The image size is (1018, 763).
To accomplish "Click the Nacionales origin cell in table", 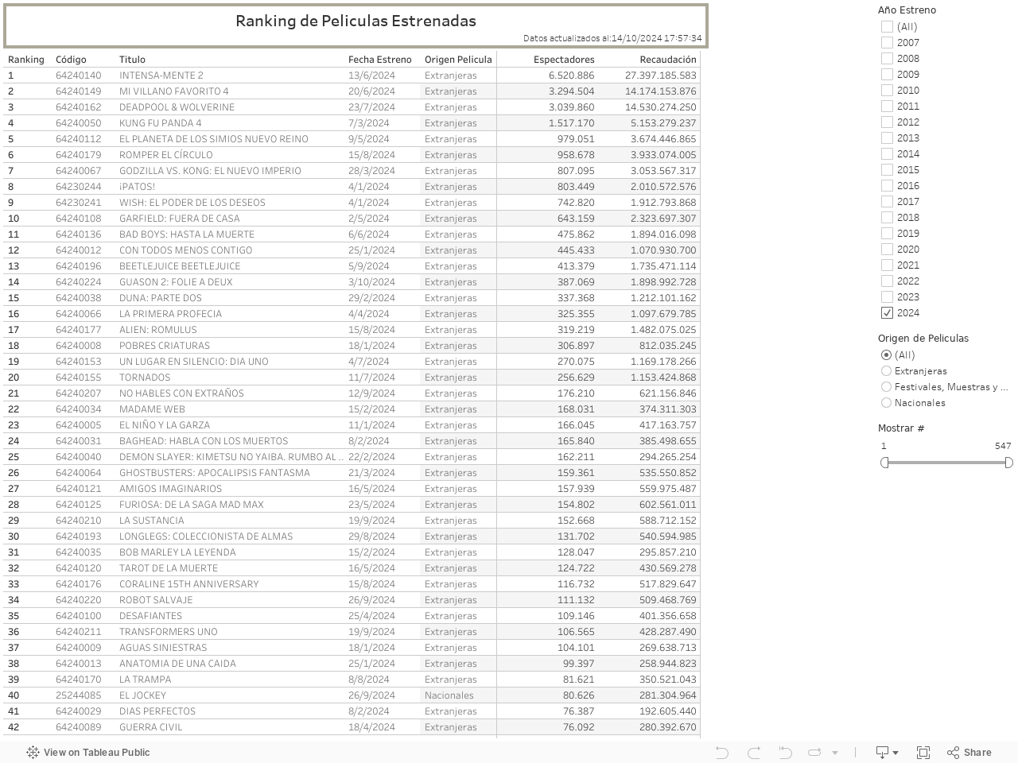I will coord(449,695).
